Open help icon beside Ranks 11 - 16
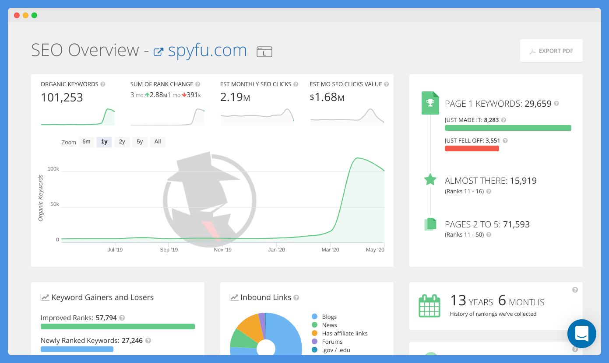The height and width of the screenshot is (363, 609). pyautogui.click(x=489, y=192)
